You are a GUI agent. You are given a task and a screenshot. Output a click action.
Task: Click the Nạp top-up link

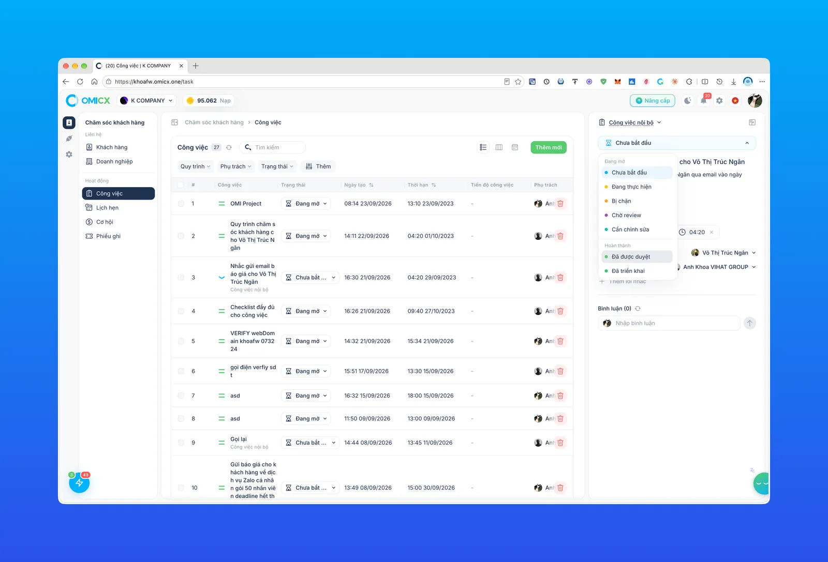pos(225,101)
